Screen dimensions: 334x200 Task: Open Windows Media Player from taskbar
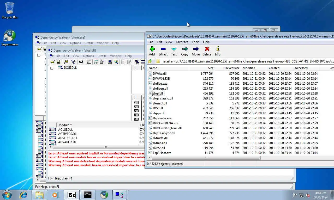(55, 195)
